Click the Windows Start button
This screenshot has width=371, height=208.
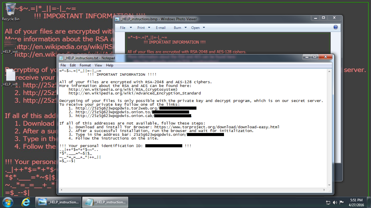7,202
